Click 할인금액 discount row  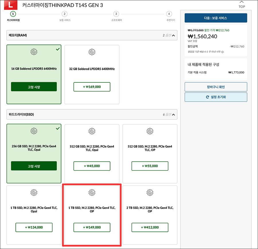point(216,47)
